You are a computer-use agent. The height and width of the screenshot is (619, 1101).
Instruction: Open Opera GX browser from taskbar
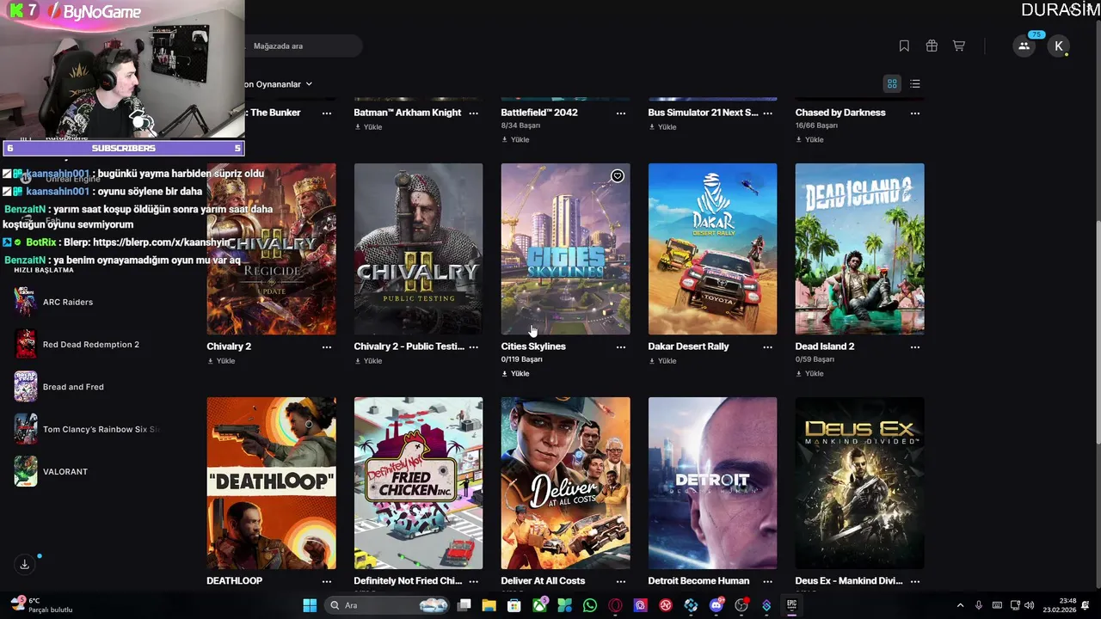coord(615,605)
